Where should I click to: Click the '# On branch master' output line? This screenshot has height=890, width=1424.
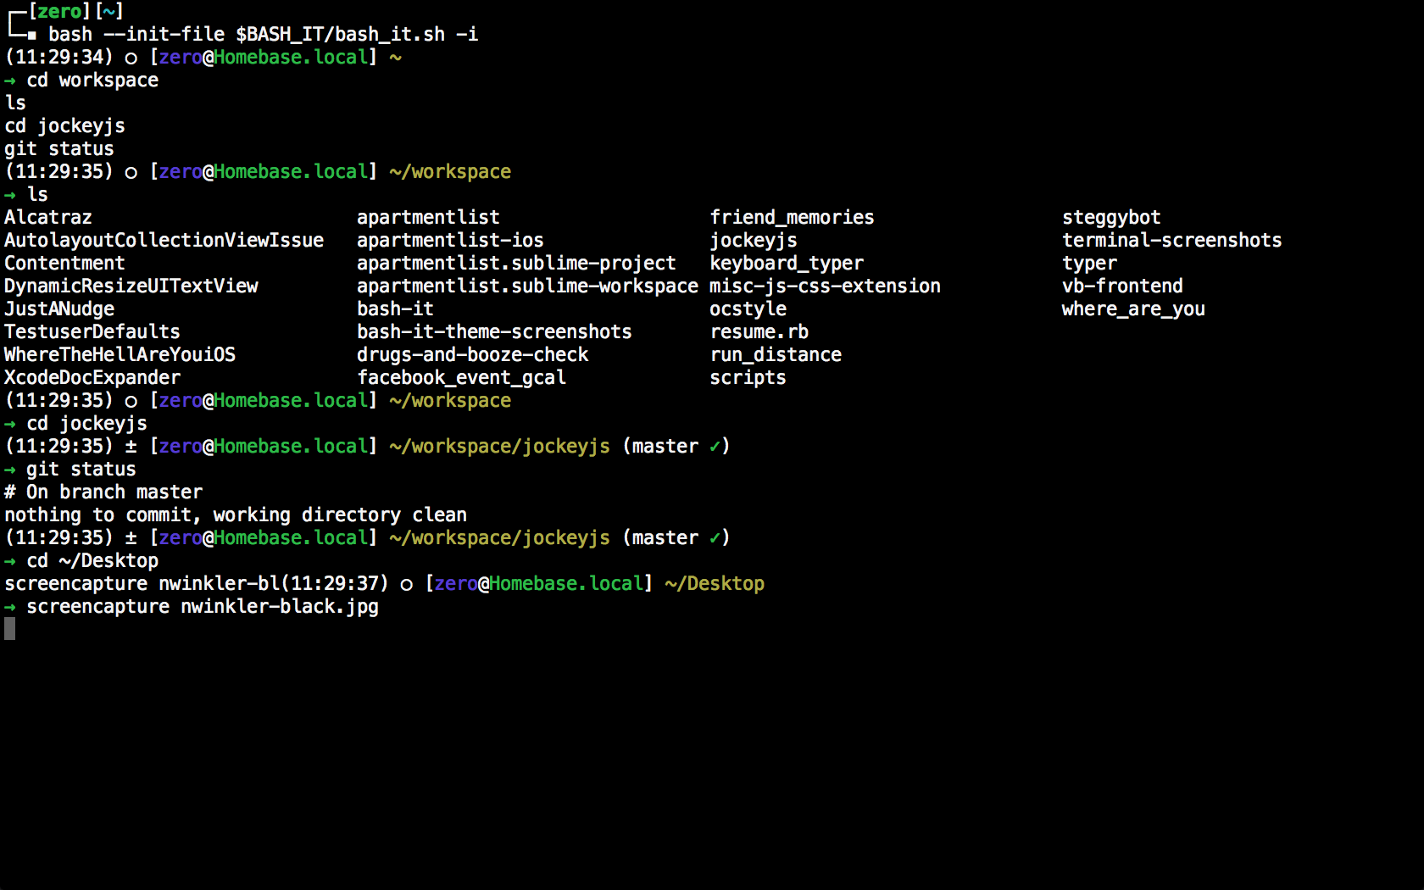pyautogui.click(x=103, y=492)
